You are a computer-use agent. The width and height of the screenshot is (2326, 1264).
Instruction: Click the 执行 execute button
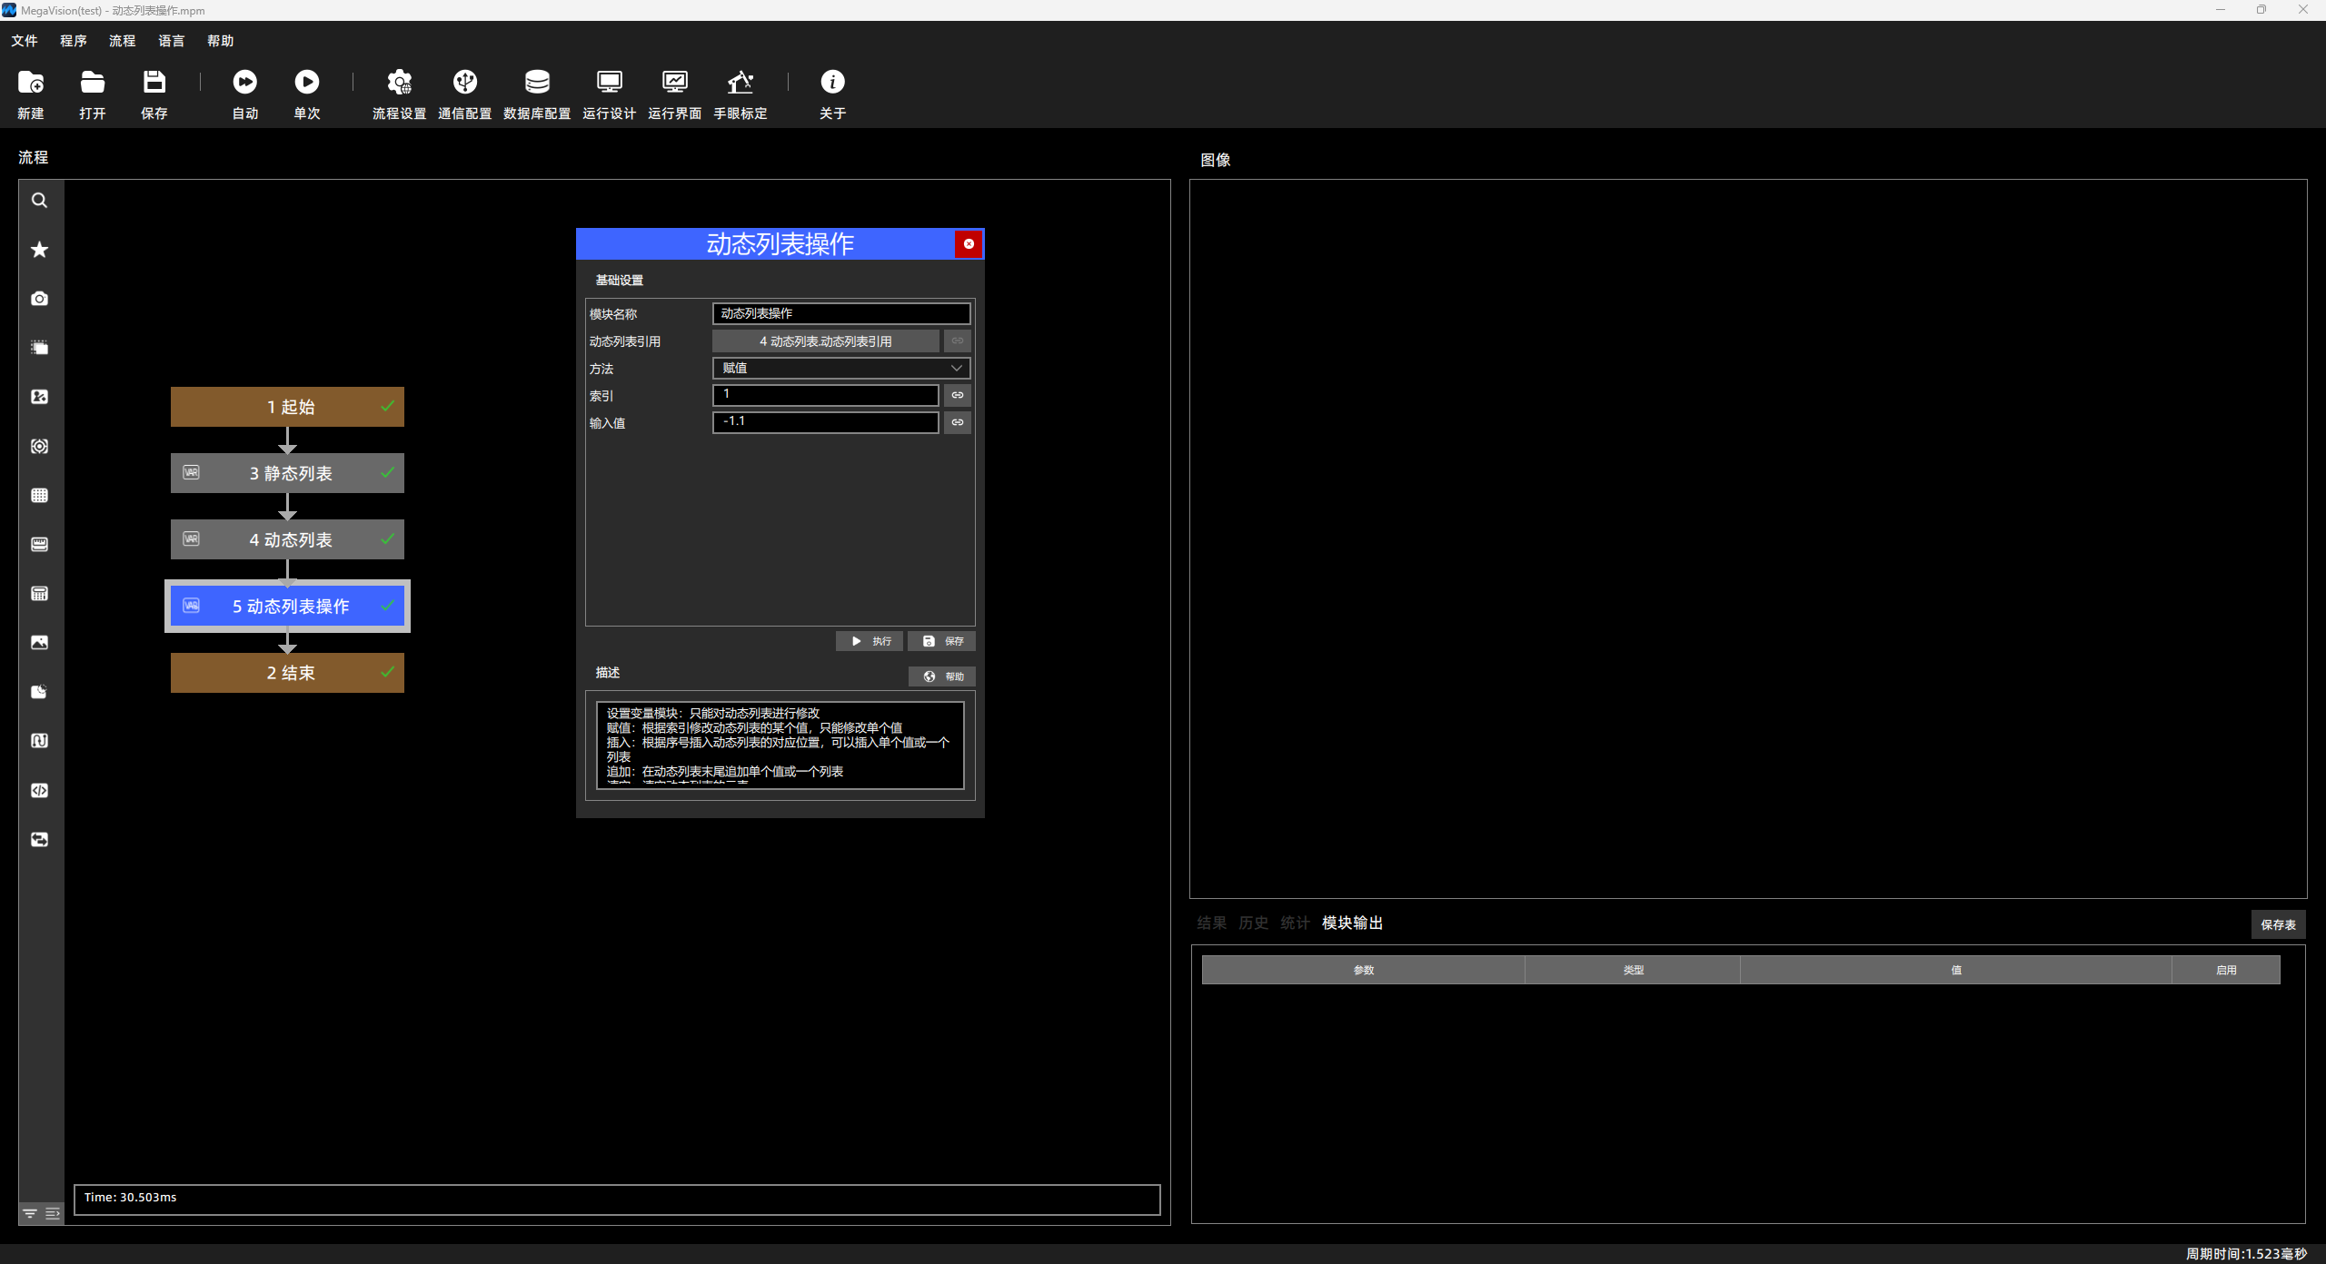pyautogui.click(x=870, y=641)
